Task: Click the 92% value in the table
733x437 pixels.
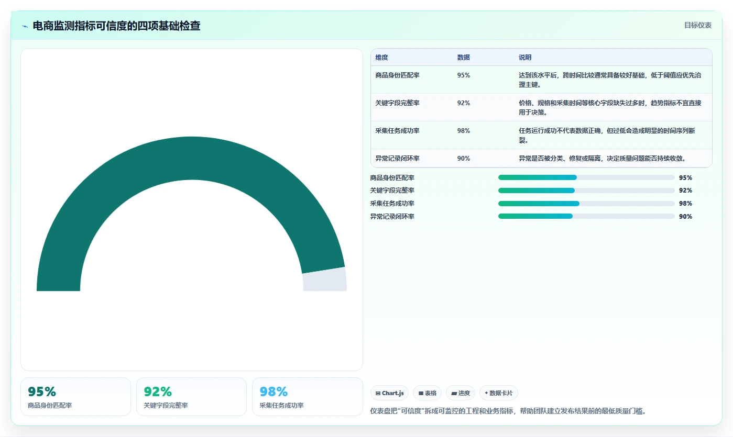Action: click(464, 103)
